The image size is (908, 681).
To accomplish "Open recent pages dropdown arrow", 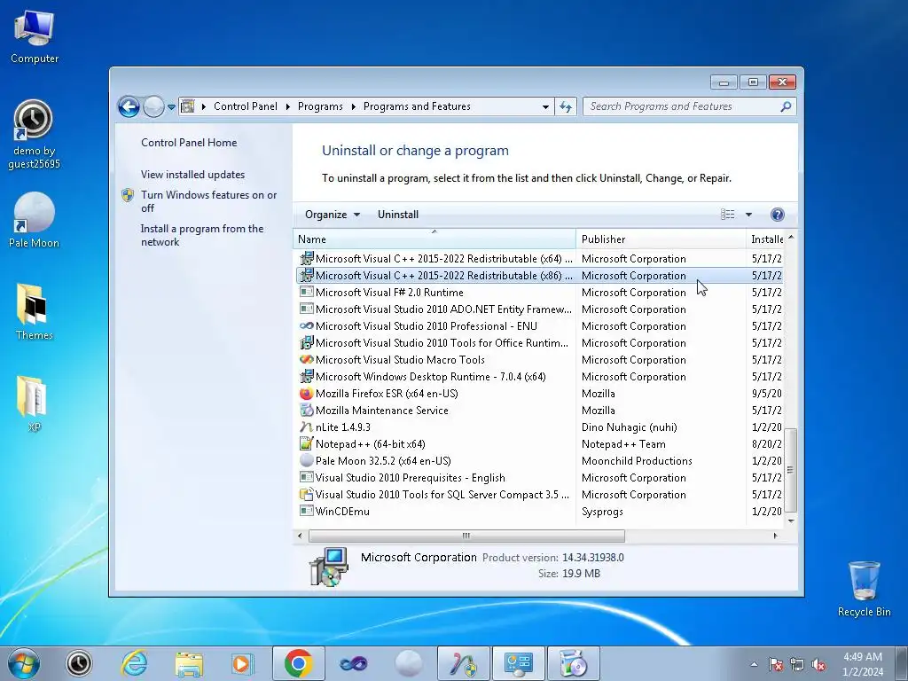I will tap(171, 107).
